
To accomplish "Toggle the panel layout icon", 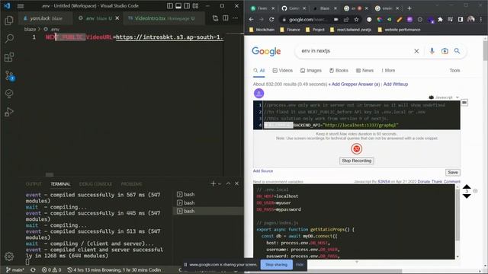I will (x=178, y=6).
